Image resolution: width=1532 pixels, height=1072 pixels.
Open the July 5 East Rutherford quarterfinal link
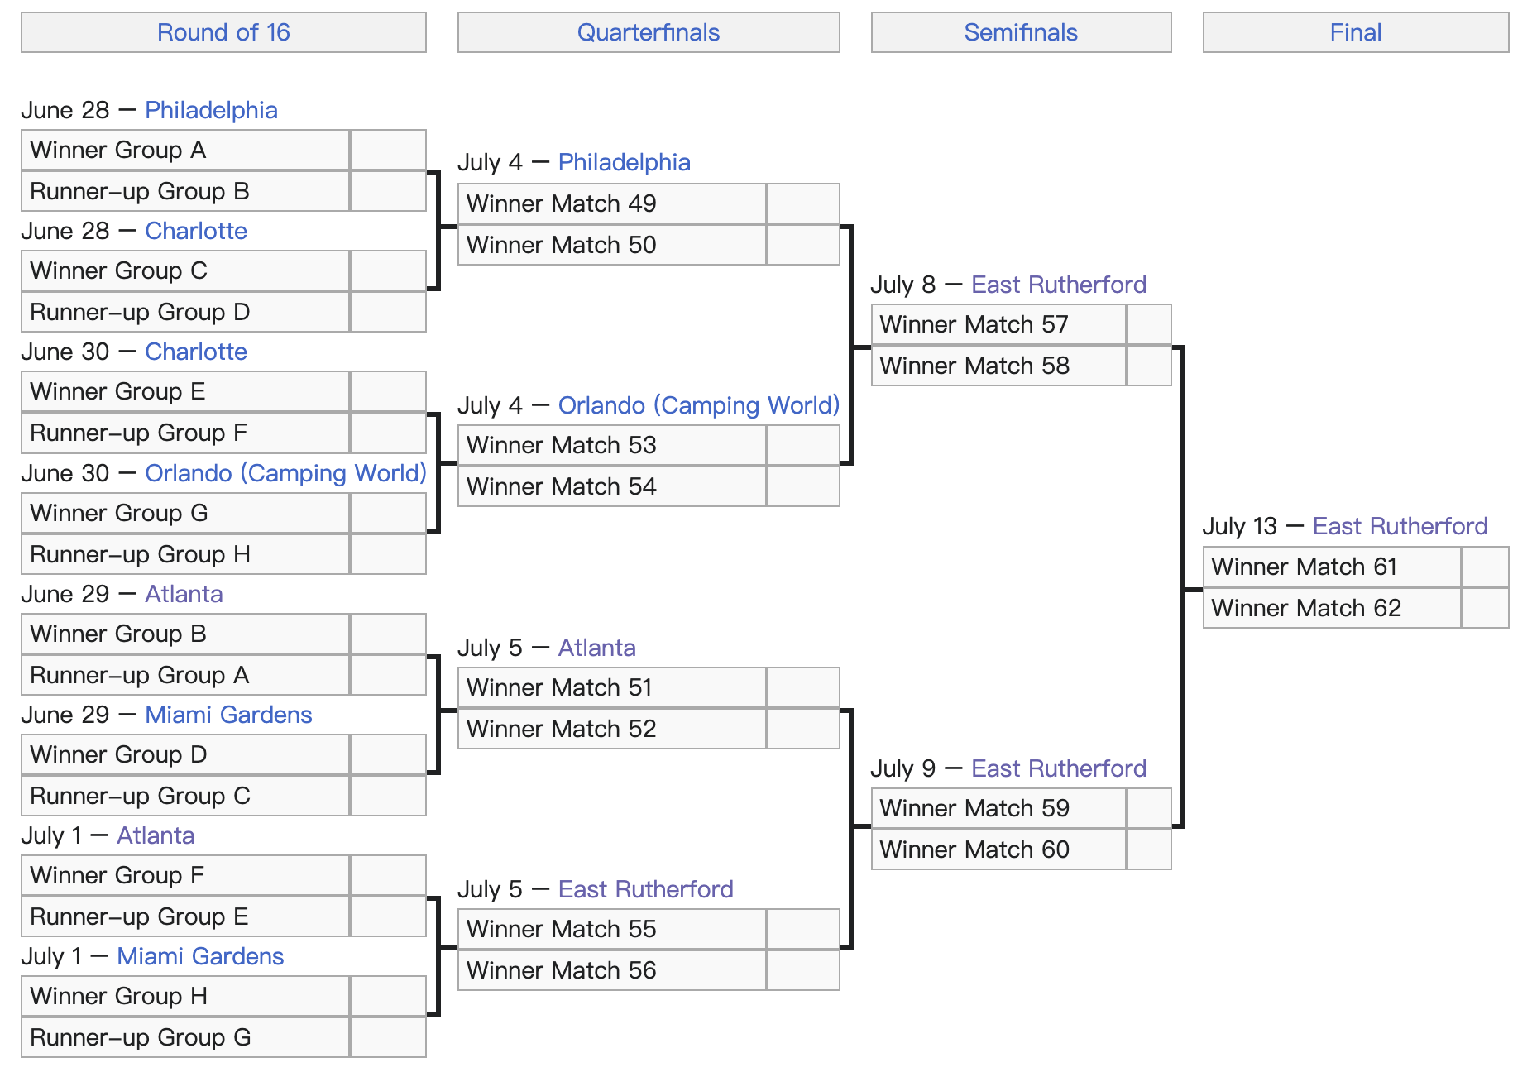[646, 889]
